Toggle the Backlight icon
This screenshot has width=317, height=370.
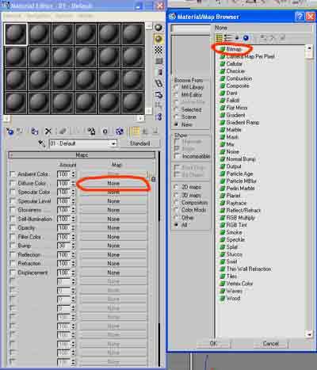158,39
